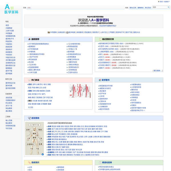Click the 医学图书 section header icon
Viewport: 171px width, 171px height.
(x=99, y=80)
